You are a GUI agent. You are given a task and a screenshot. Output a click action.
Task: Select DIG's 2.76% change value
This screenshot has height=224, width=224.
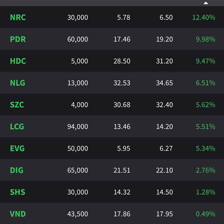point(205,170)
